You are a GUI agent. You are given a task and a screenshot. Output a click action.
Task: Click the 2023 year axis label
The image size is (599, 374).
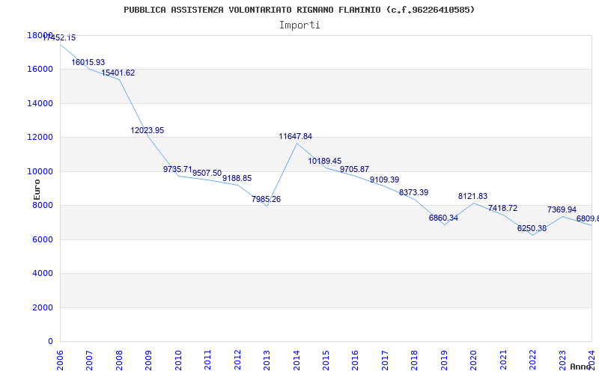(x=562, y=359)
